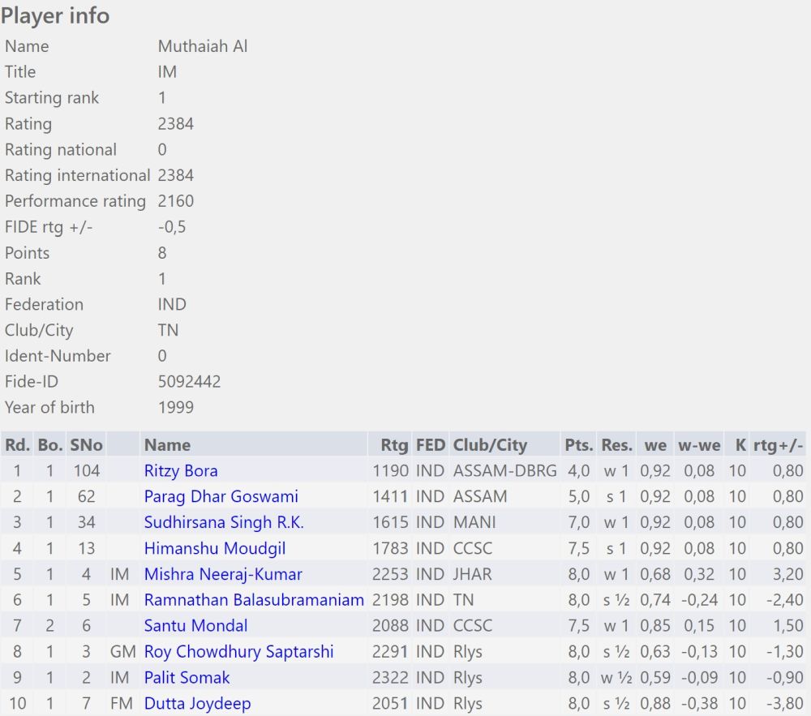Open Dutta Joydeep's player page
The image size is (811, 716).
[x=197, y=704]
